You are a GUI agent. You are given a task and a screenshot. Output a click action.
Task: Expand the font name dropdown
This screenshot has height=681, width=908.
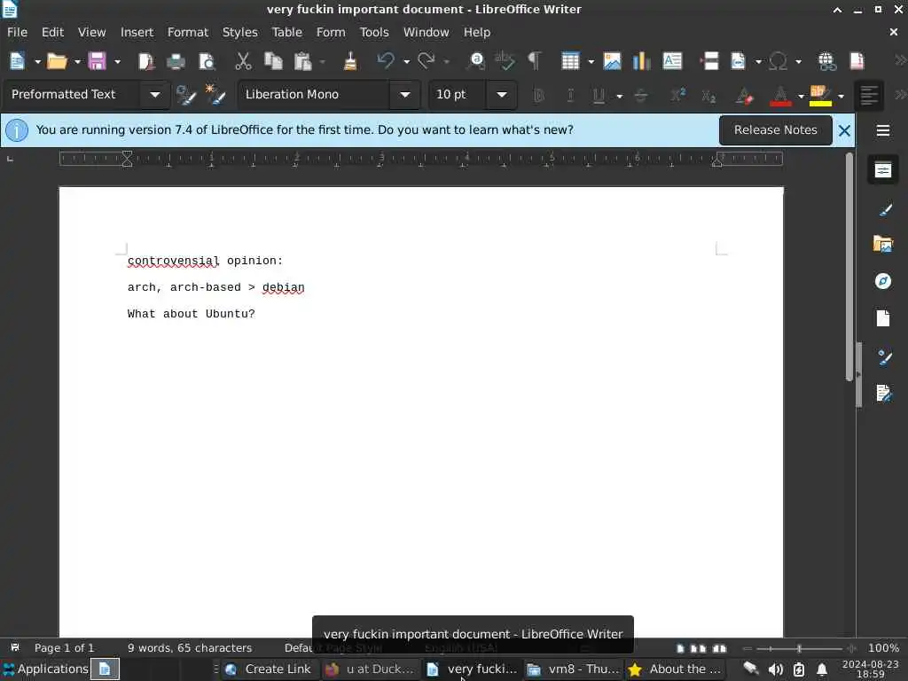tap(404, 94)
